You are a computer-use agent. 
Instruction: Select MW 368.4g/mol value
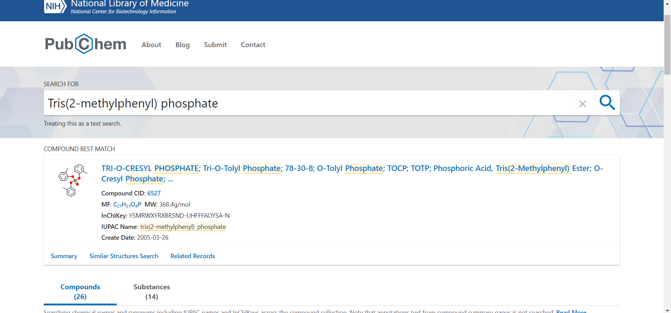175,204
